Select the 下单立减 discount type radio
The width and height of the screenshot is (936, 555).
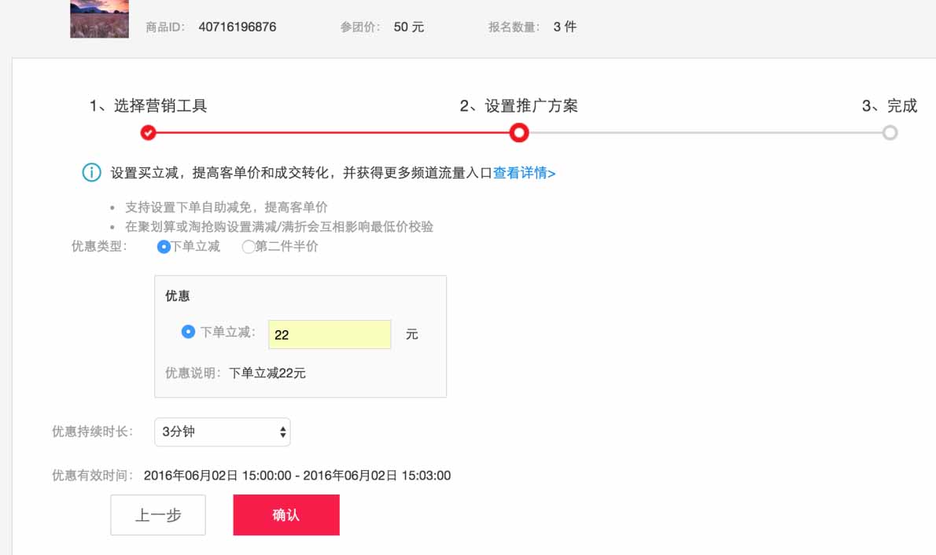tap(164, 247)
